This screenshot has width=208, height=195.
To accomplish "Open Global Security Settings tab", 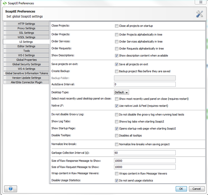I will click(26, 64).
